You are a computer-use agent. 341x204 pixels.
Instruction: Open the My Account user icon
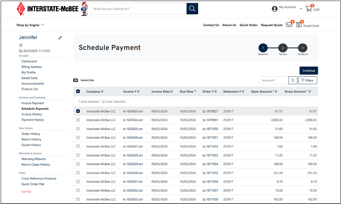click(275, 9)
